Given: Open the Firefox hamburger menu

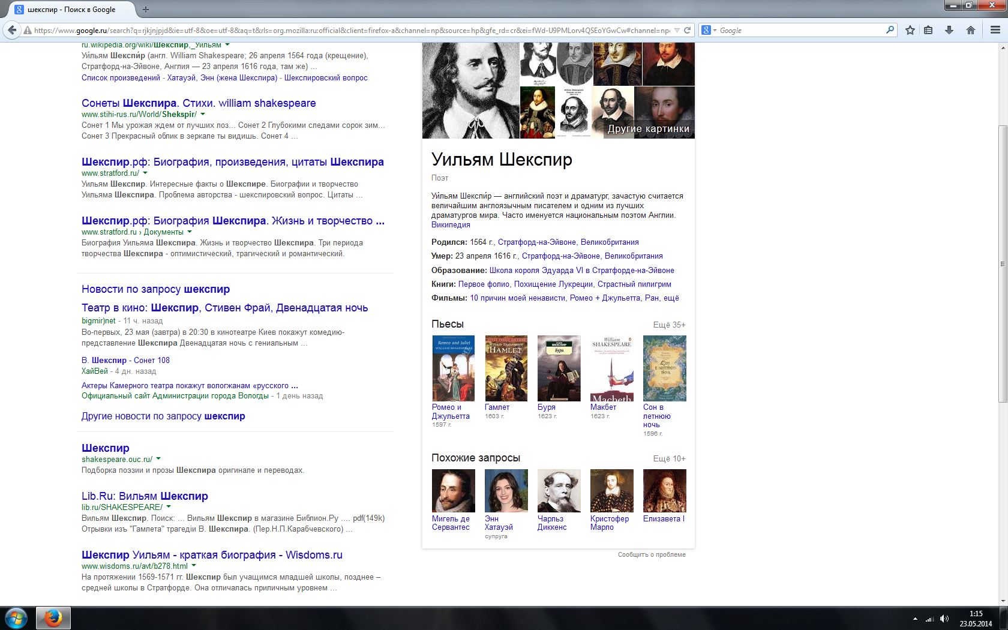Looking at the screenshot, I should [x=995, y=30].
